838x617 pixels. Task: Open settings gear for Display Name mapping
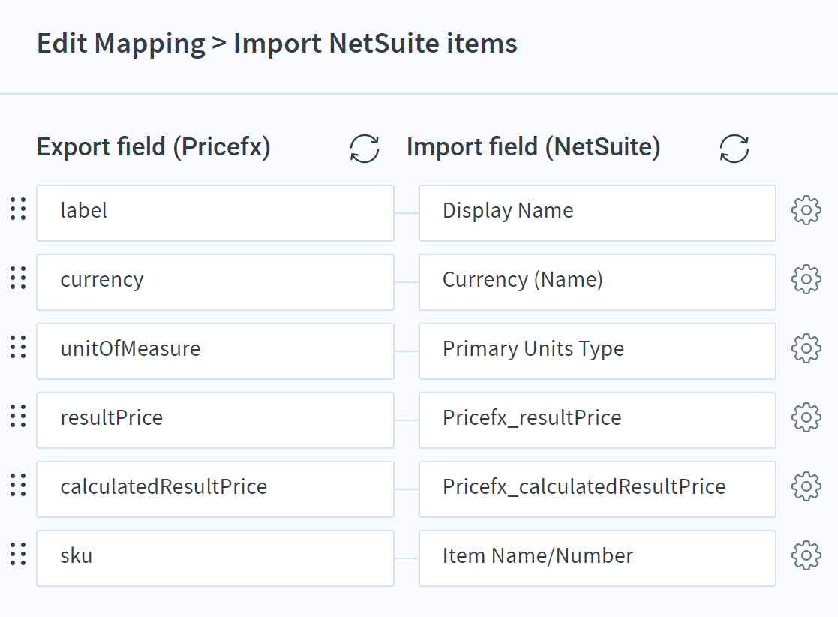coord(806,210)
